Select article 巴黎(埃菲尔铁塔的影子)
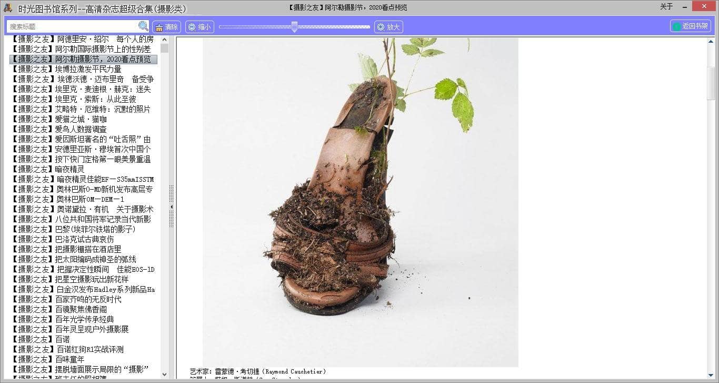Image resolution: width=719 pixels, height=383 pixels. click(x=95, y=229)
